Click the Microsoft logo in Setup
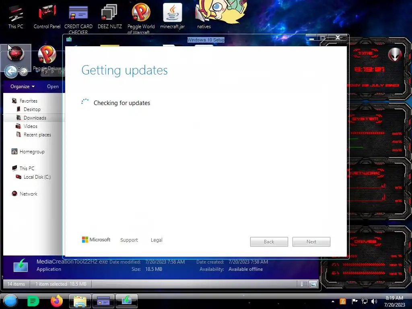The width and height of the screenshot is (412, 309). pos(96,240)
